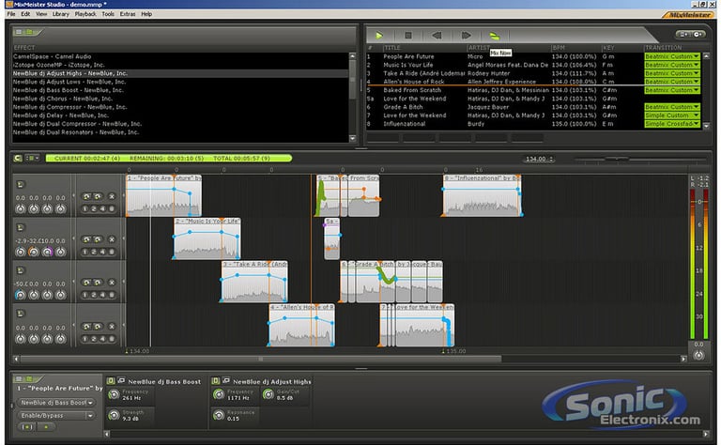Sort playlist by ARTIST column header
The image size is (721, 445).
click(x=479, y=48)
